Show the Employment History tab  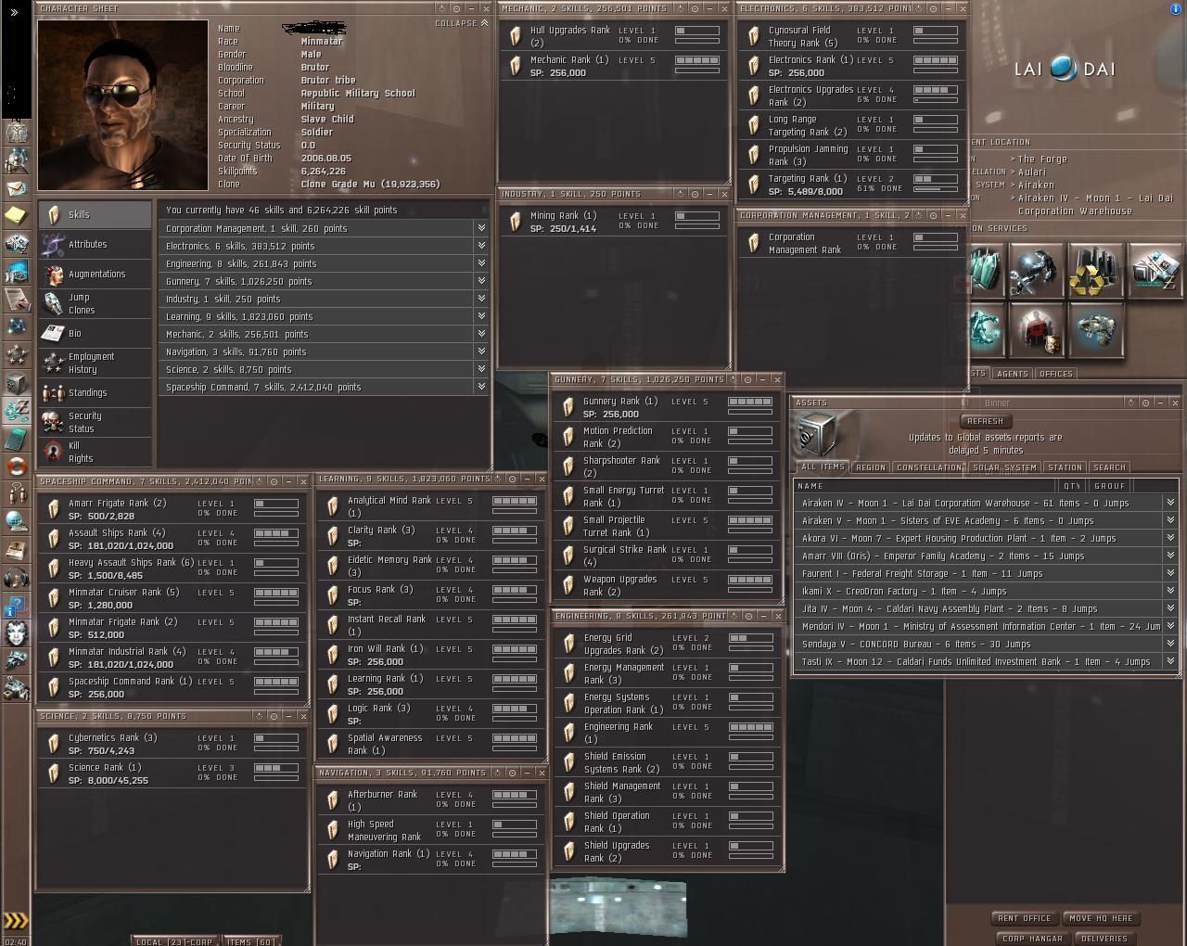pos(95,364)
